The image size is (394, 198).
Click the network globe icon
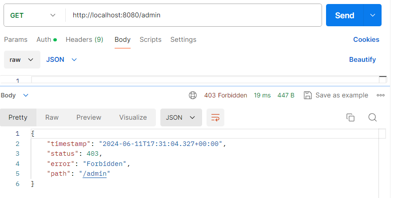(x=193, y=95)
